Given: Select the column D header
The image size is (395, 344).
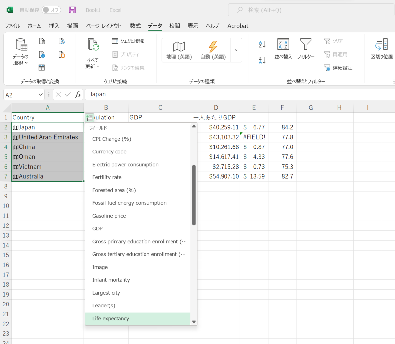Looking at the screenshot, I should tap(216, 108).
